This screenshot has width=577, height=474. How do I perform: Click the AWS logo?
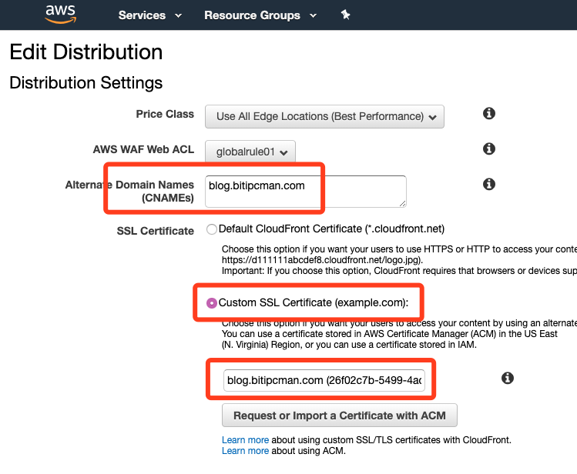pyautogui.click(x=61, y=15)
